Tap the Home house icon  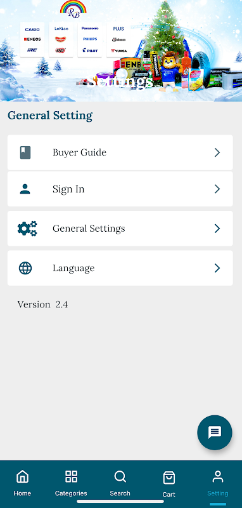22,477
